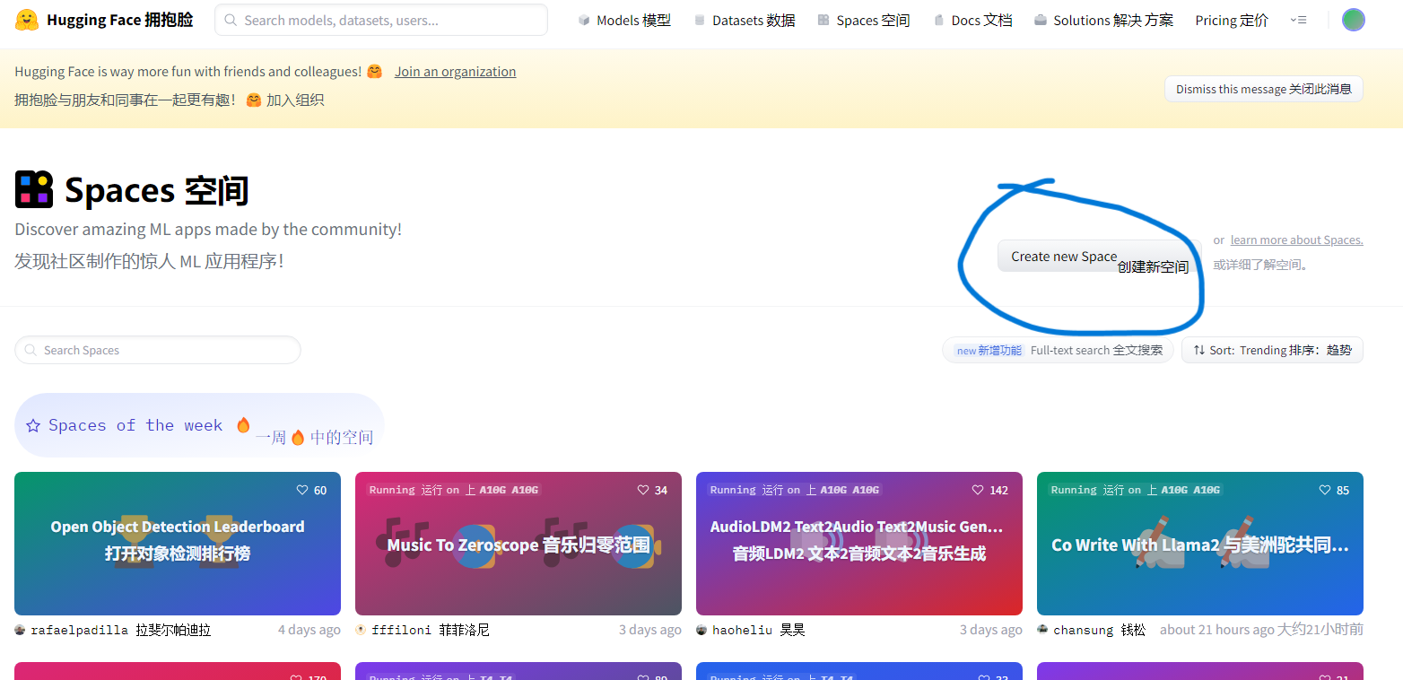This screenshot has height=680, width=1403.
Task: Click heart icon on Co Write With Llama2
Action: [x=1325, y=490]
